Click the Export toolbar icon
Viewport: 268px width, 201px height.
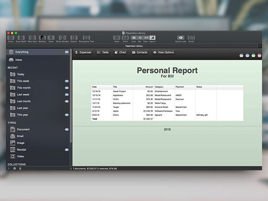click(74, 38)
